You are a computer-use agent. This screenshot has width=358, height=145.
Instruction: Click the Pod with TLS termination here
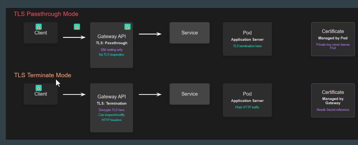click(x=247, y=39)
